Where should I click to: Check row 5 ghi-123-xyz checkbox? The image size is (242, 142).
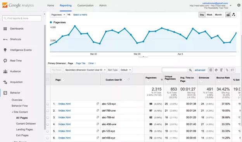[48, 131]
